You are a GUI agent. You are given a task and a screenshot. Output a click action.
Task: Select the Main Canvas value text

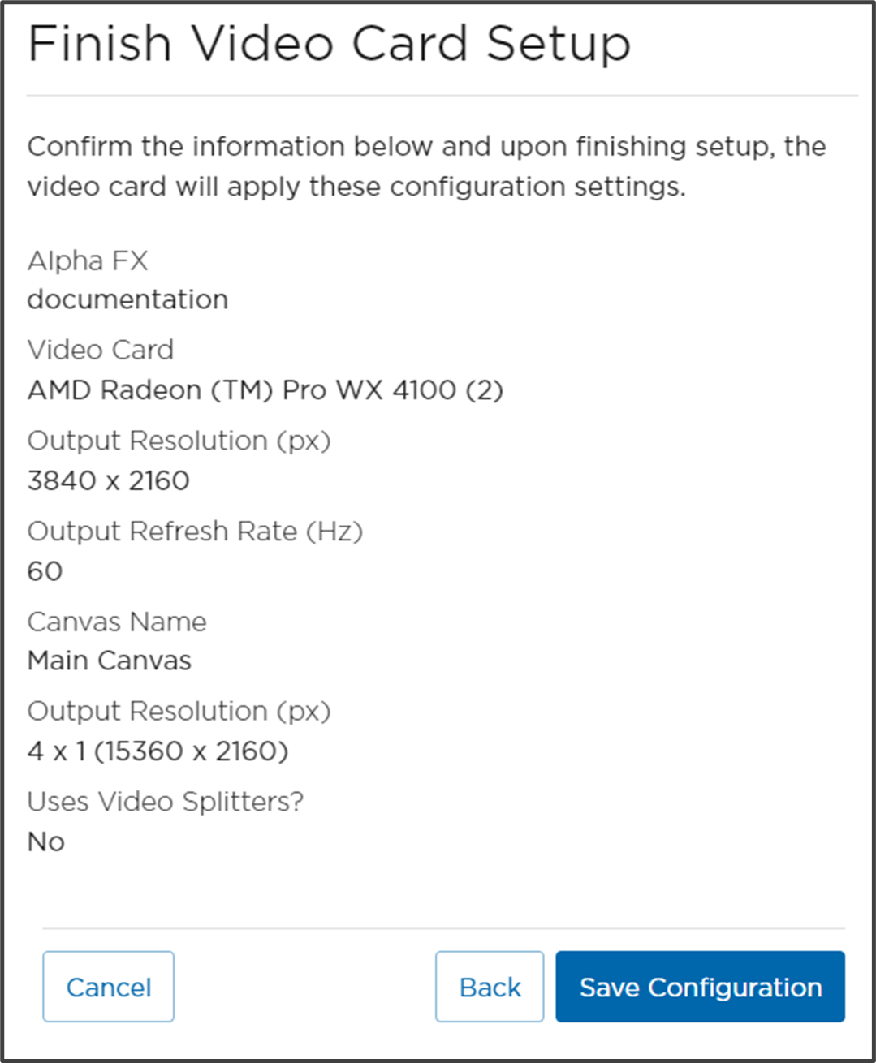pyautogui.click(x=110, y=661)
